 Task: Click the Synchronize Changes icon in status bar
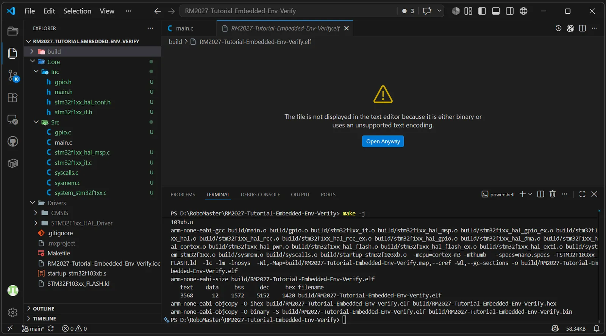(x=51, y=328)
